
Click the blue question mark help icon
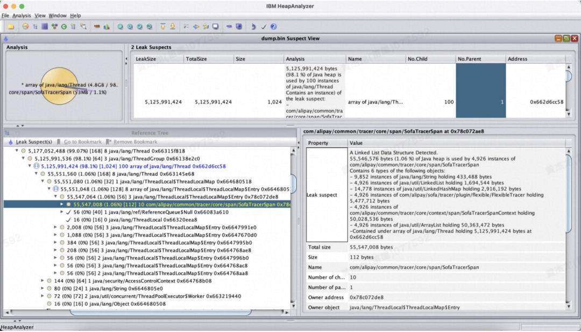pyautogui.click(x=273, y=26)
